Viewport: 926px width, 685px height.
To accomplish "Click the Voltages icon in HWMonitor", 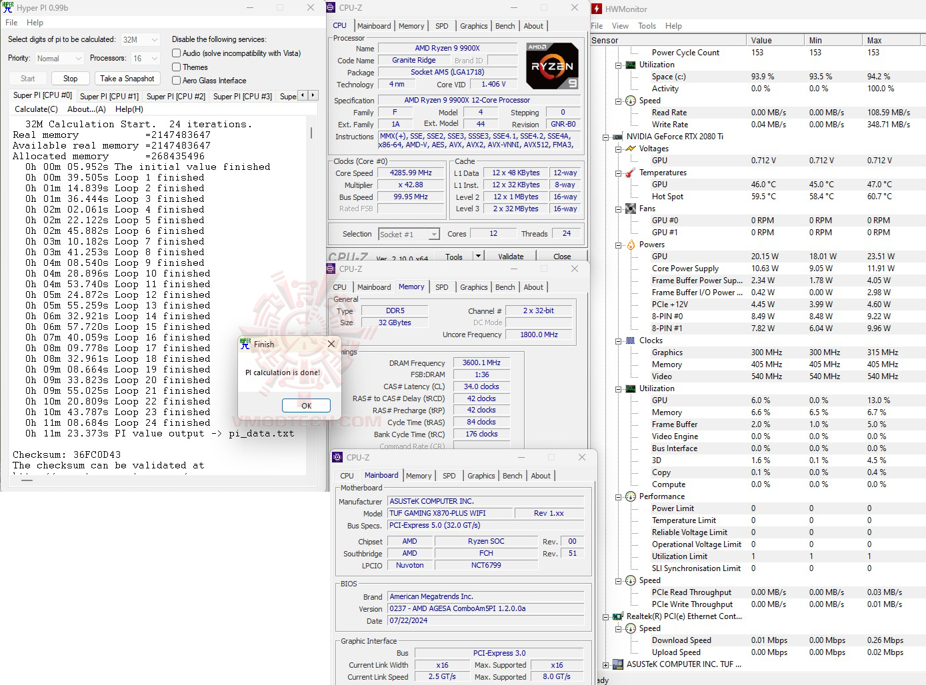I will point(630,149).
